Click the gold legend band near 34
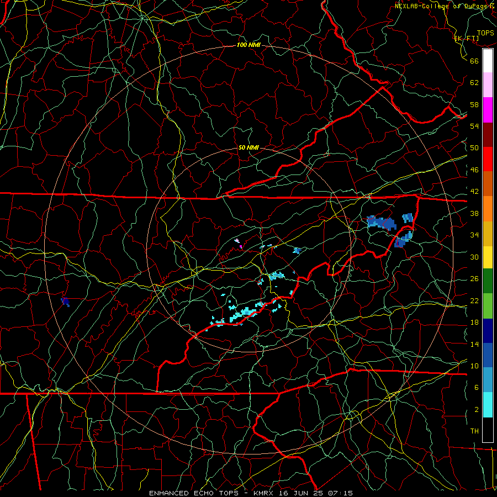Image resolution: width=497 pixels, height=497 pixels. [488, 234]
